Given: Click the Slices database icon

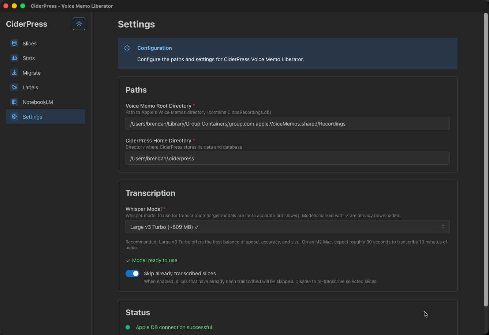Looking at the screenshot, I should pos(14,44).
